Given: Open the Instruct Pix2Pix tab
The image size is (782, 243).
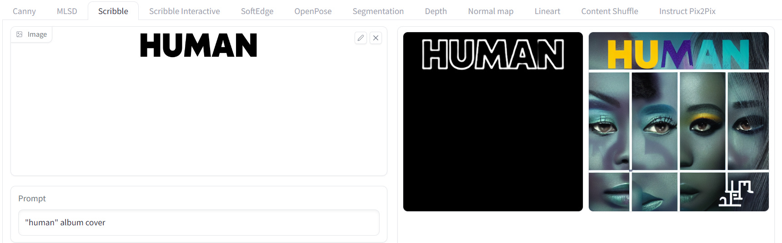Looking at the screenshot, I should click(x=687, y=11).
